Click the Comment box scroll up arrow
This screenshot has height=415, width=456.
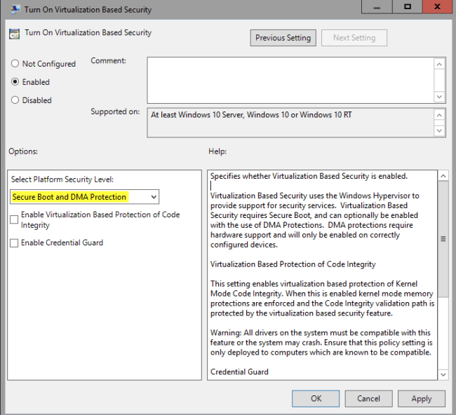coord(439,64)
